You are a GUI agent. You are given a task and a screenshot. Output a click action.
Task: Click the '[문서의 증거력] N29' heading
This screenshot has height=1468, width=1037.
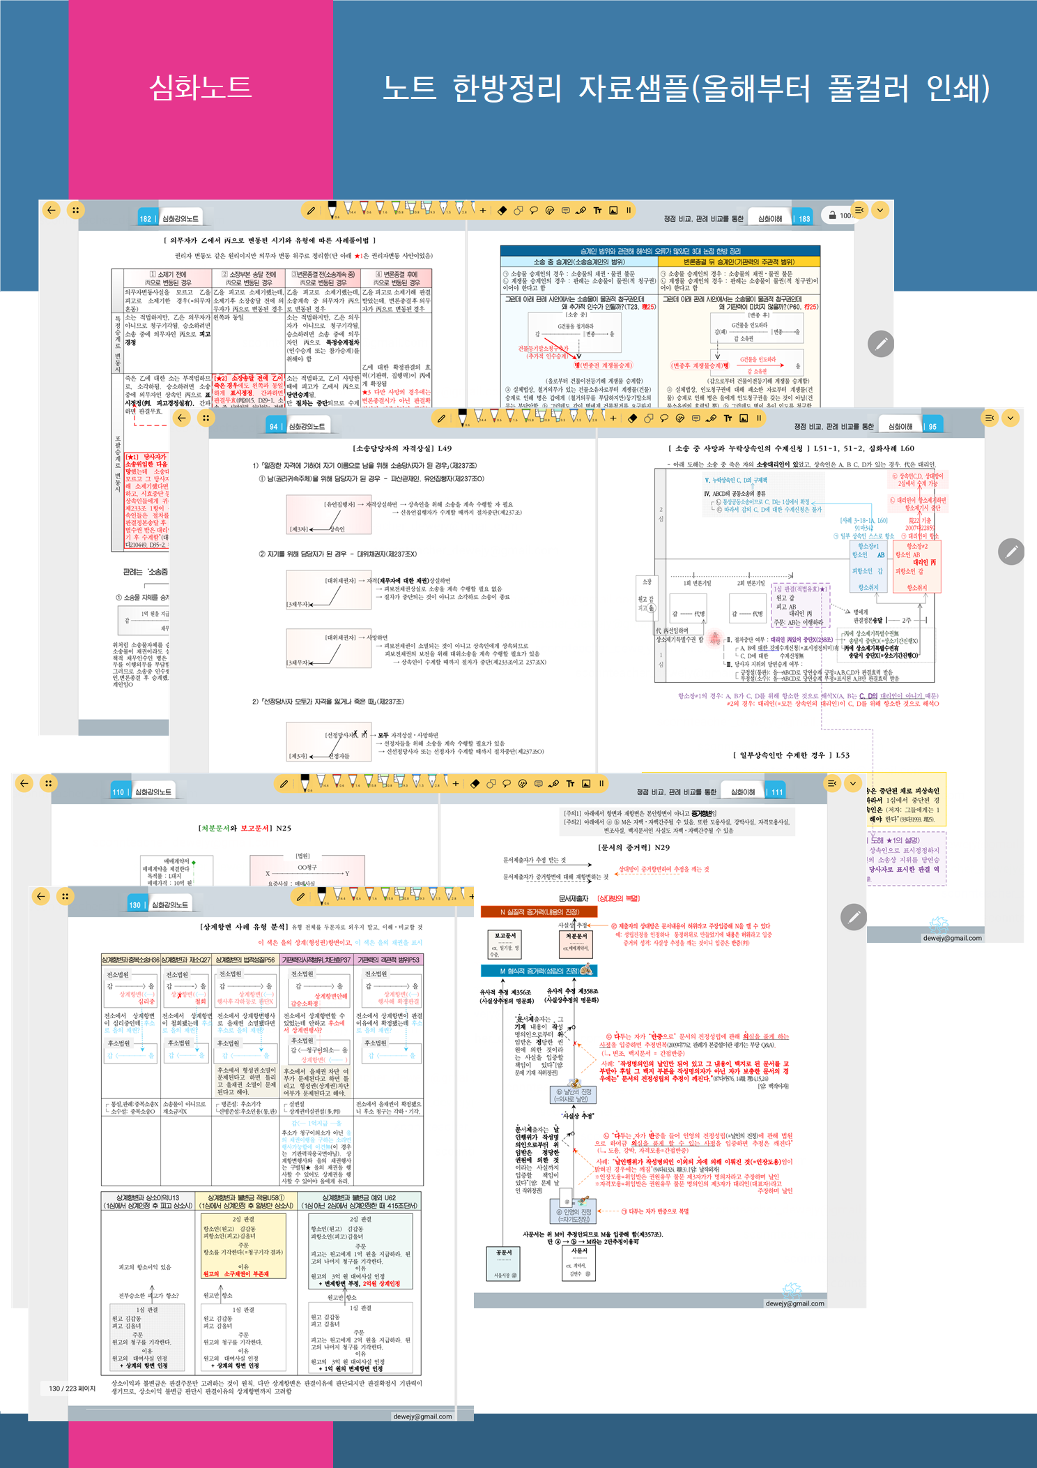coord(633,847)
